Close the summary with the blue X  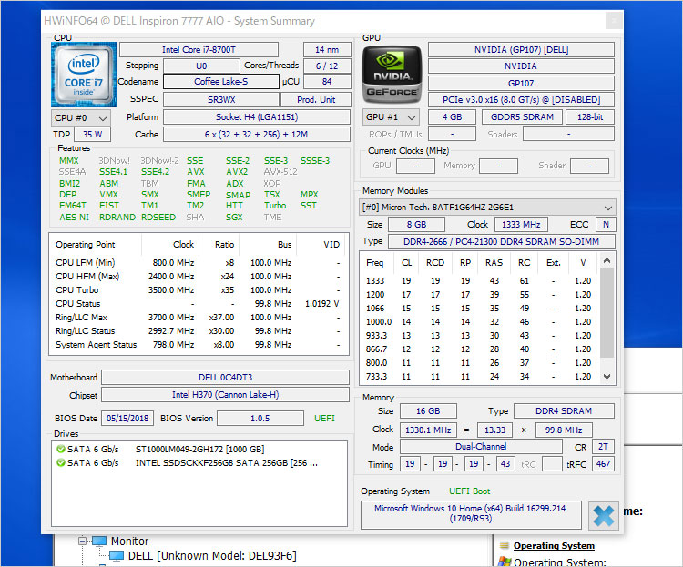pyautogui.click(x=603, y=516)
